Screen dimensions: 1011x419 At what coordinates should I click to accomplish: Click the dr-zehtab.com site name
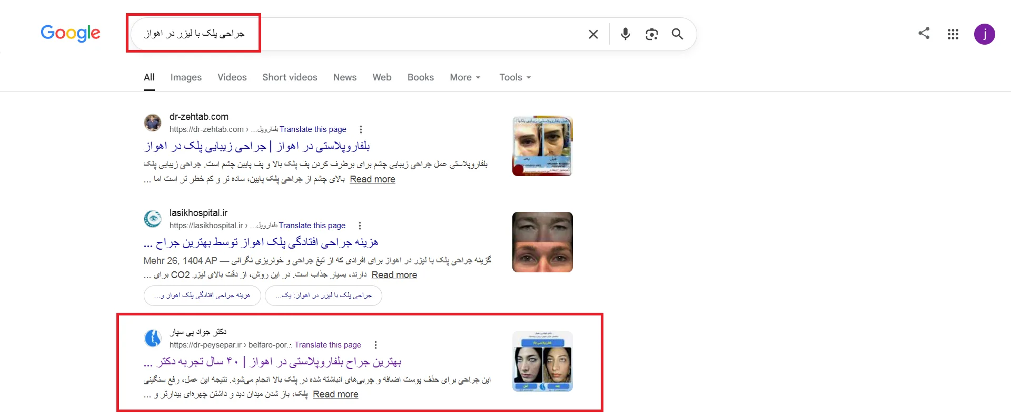pyautogui.click(x=199, y=117)
